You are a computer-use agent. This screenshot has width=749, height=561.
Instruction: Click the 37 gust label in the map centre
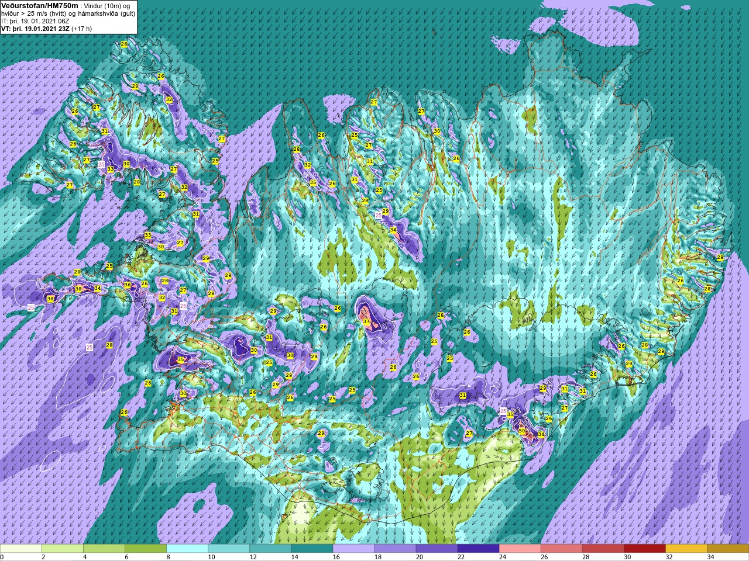(366, 322)
